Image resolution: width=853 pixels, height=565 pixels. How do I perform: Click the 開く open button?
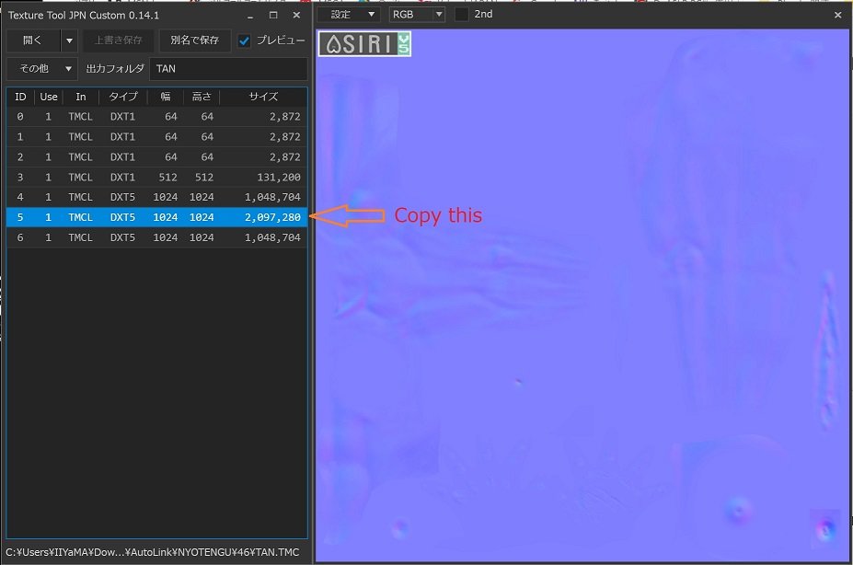32,40
